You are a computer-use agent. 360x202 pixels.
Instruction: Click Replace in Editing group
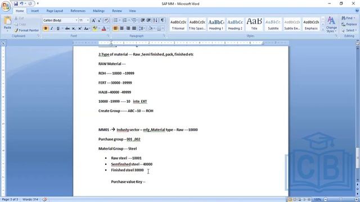pos(349,24)
